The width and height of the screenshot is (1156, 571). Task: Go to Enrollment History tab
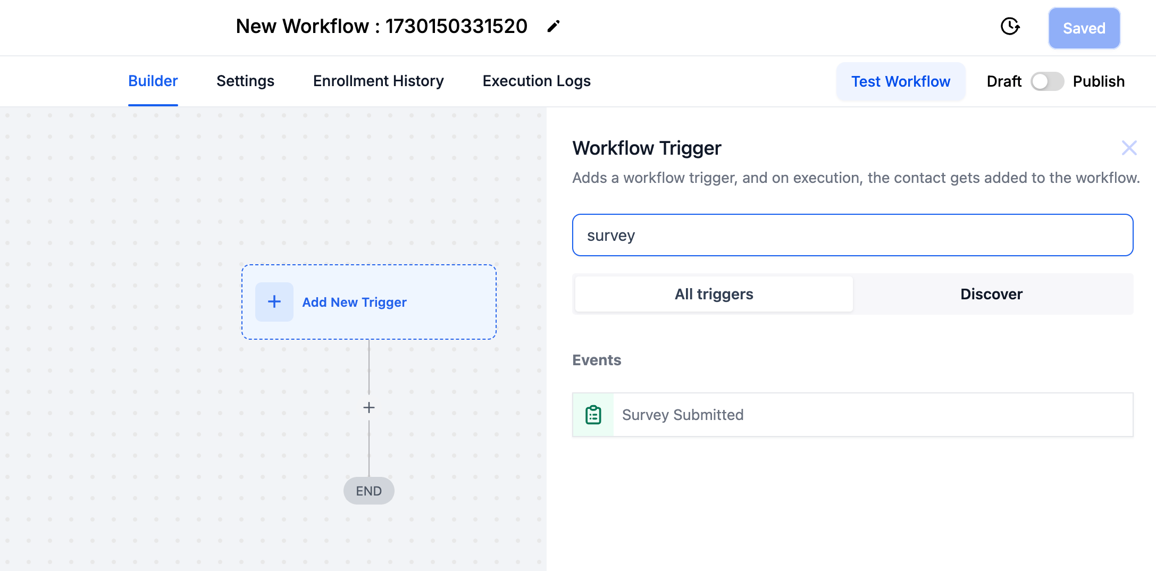click(378, 81)
